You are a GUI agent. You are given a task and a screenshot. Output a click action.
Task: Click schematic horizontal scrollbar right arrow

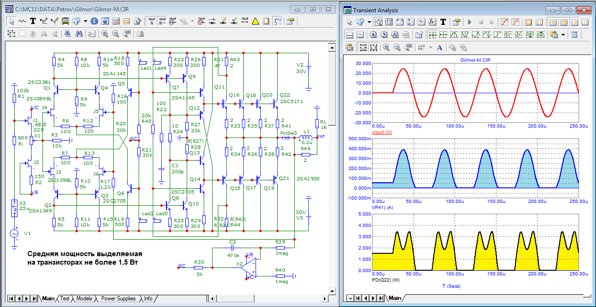tap(324, 299)
